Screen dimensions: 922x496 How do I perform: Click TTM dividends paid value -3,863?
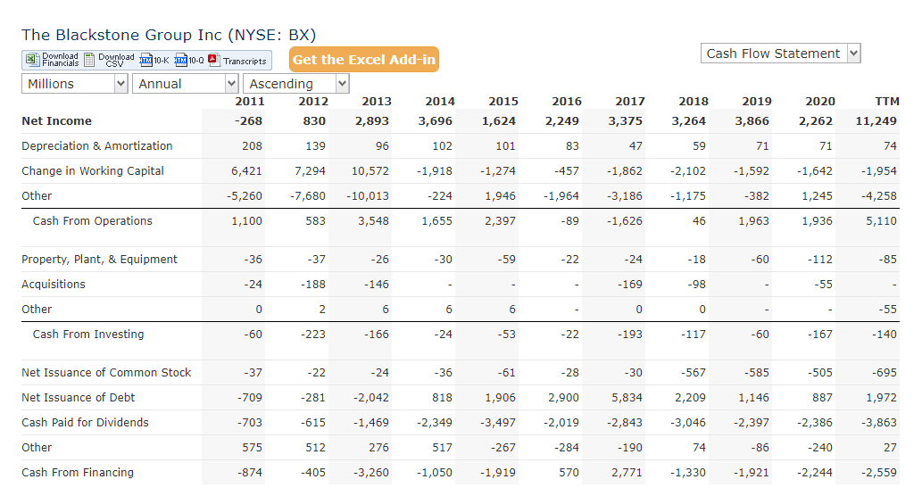click(878, 423)
